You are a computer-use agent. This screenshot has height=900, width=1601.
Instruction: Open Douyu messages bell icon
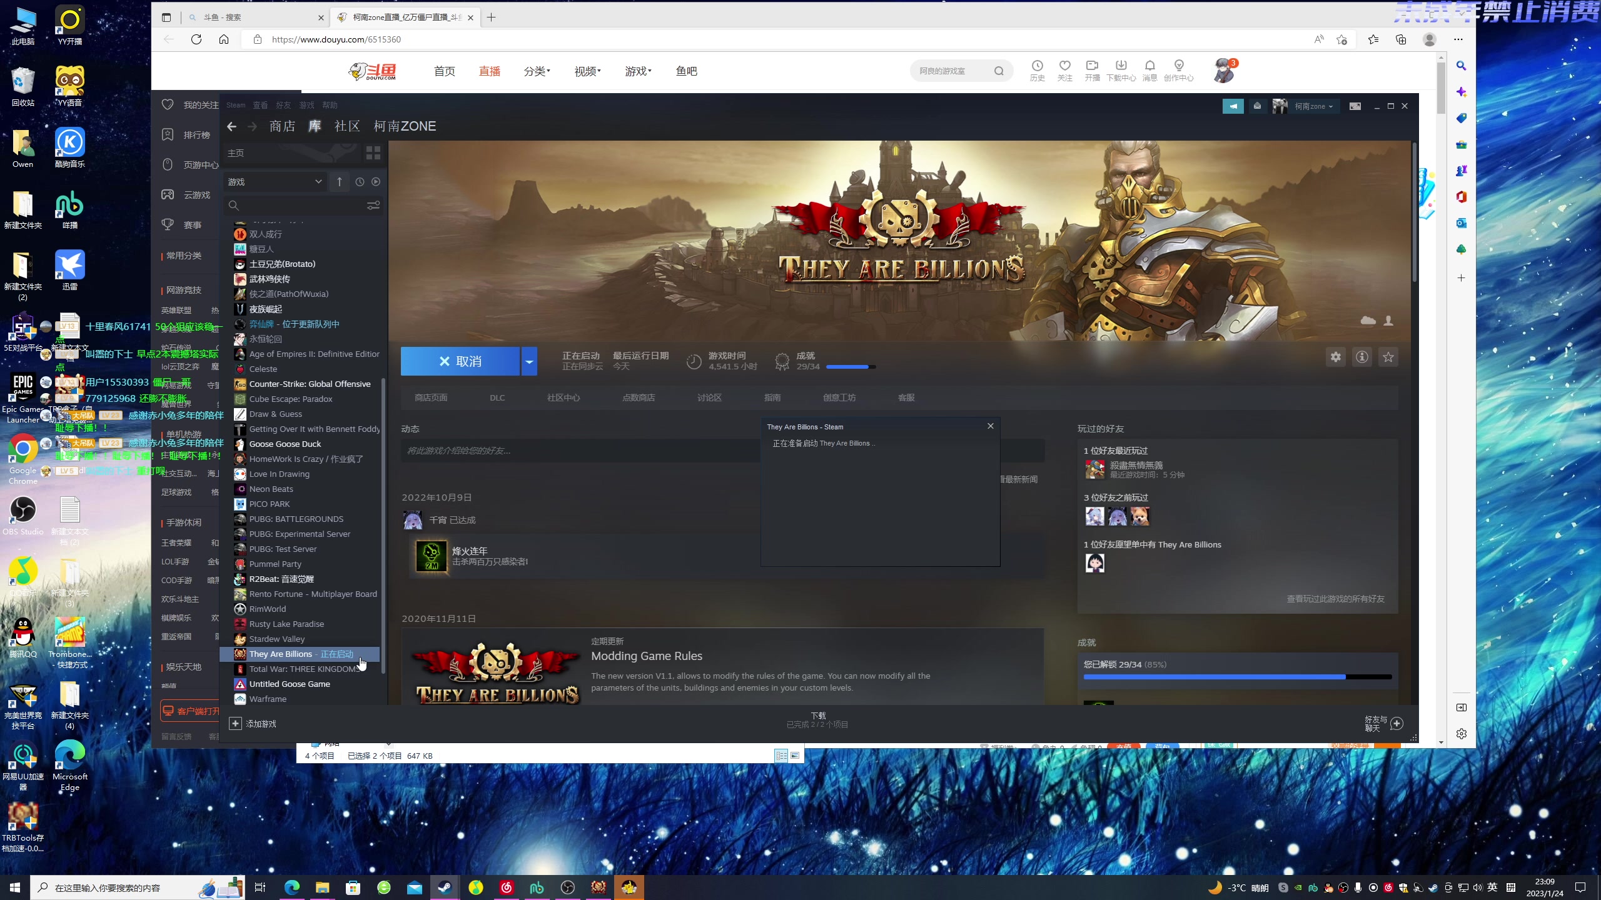click(x=1150, y=71)
